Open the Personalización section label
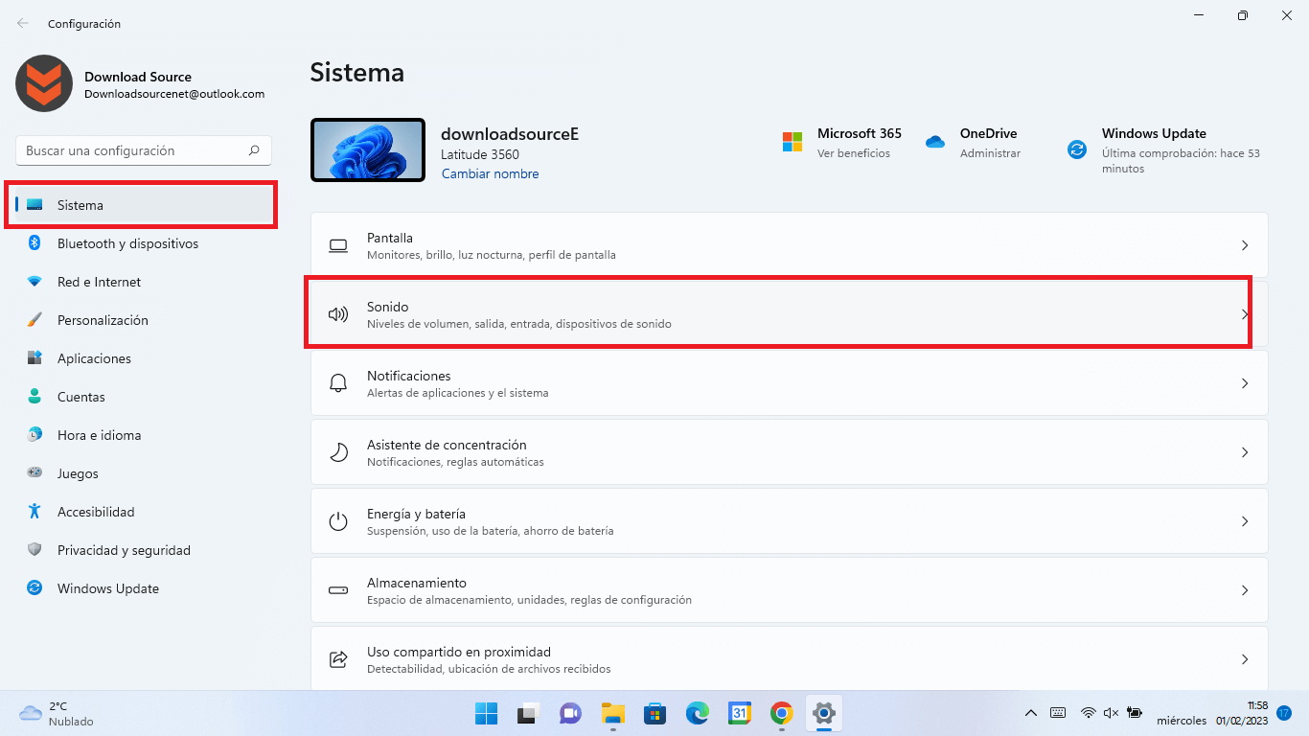Viewport: 1309px width, 736px height. coord(103,320)
